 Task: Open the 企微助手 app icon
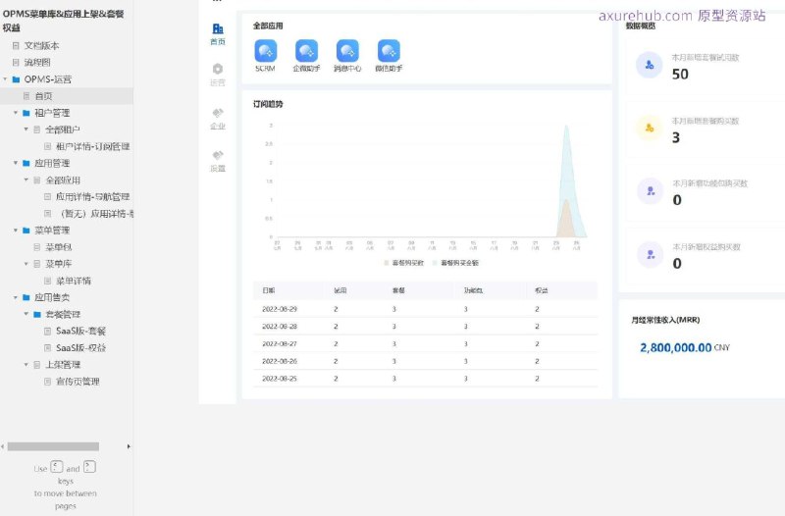click(306, 51)
